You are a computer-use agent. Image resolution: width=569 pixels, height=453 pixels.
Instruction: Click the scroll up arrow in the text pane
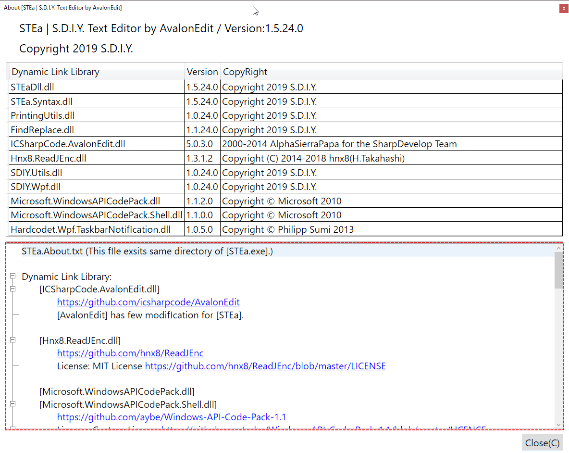pos(558,248)
